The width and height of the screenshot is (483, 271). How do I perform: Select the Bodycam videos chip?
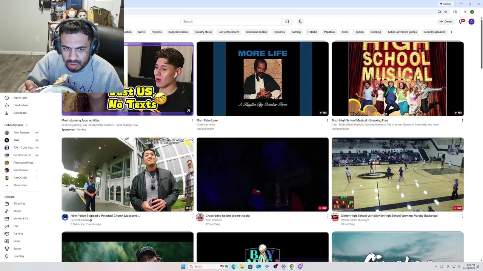tap(178, 32)
